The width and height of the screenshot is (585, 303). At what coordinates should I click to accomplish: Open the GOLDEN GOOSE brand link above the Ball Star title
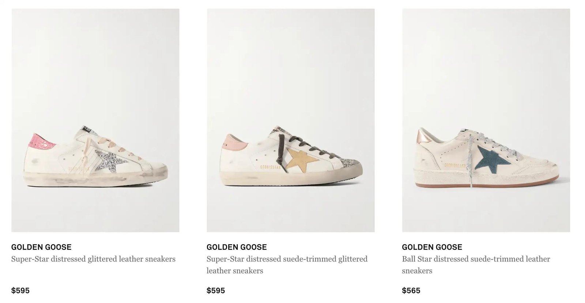click(x=432, y=247)
